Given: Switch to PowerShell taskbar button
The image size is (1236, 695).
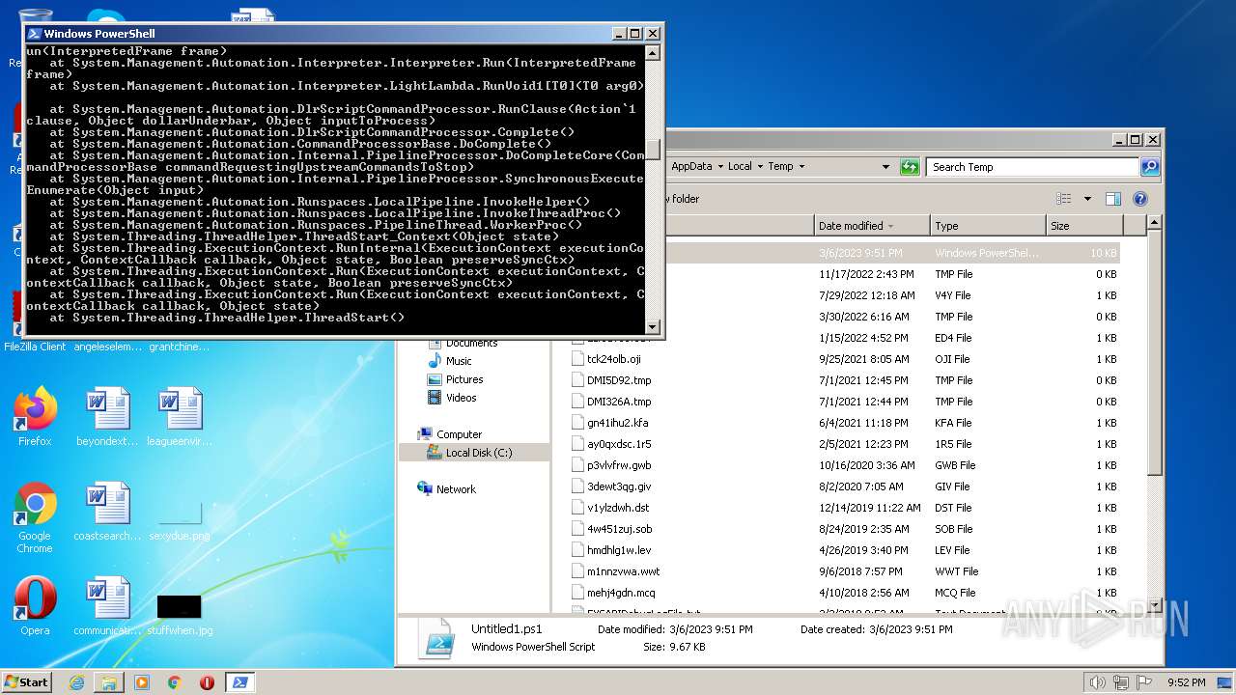Looking at the screenshot, I should coord(240,682).
